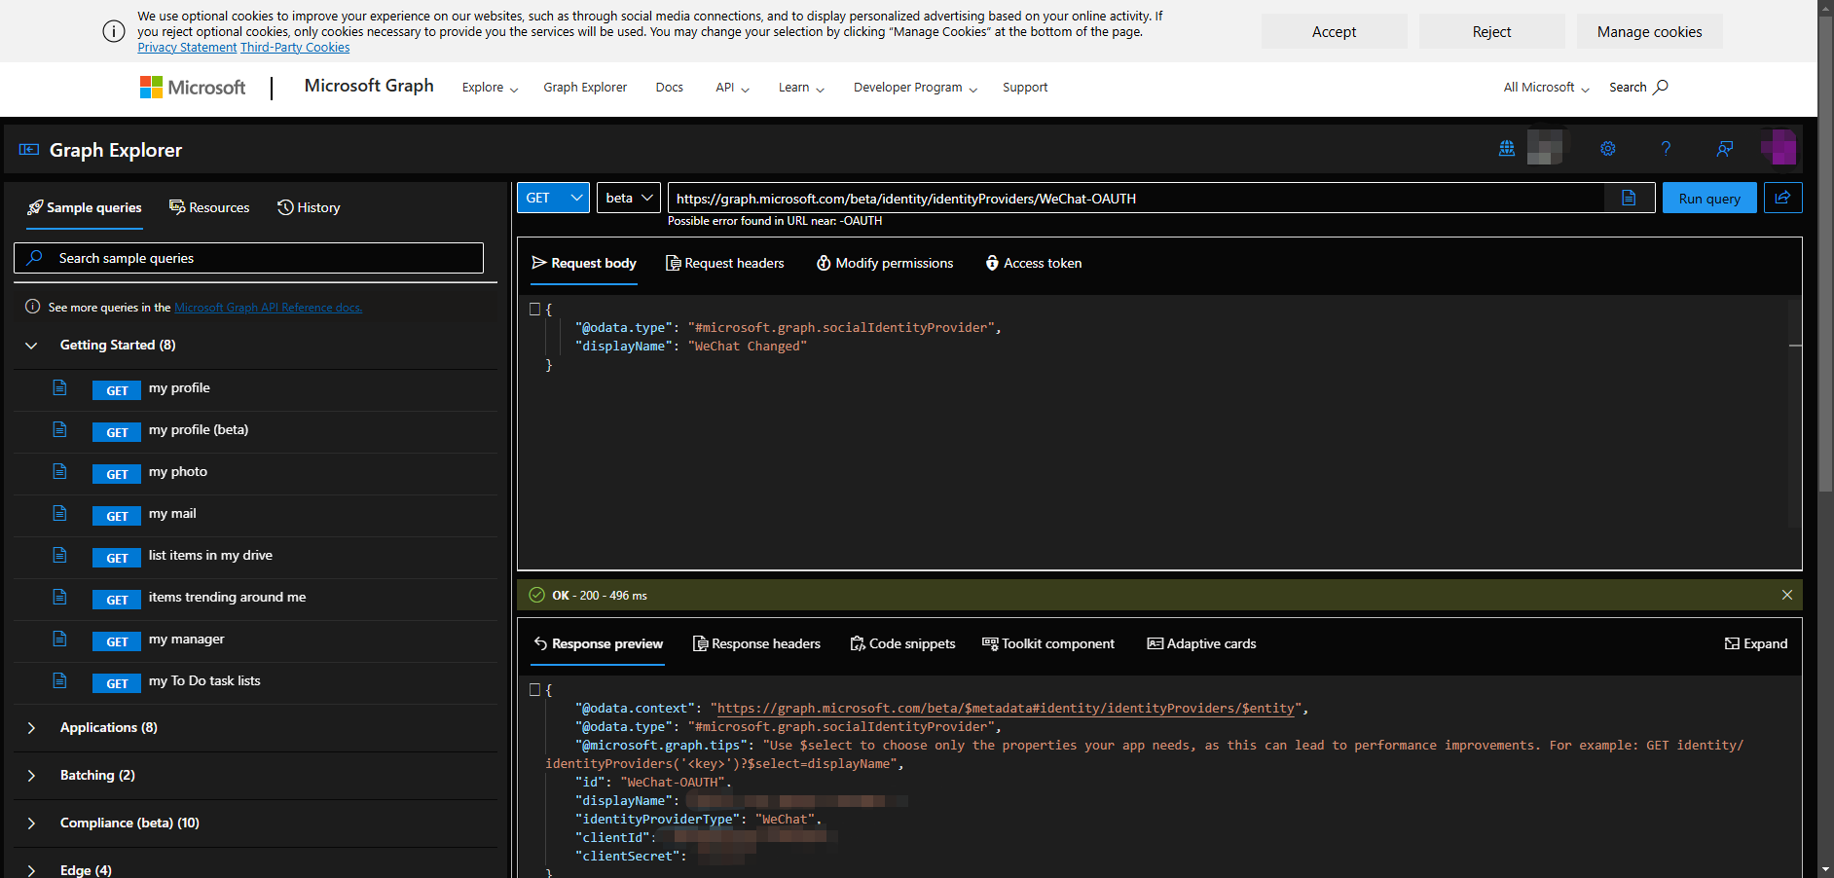Open the beta API version dropdown
The height and width of the screenshot is (878, 1834).
629,198
